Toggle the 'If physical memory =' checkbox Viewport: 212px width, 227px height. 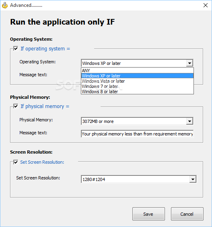16,106
